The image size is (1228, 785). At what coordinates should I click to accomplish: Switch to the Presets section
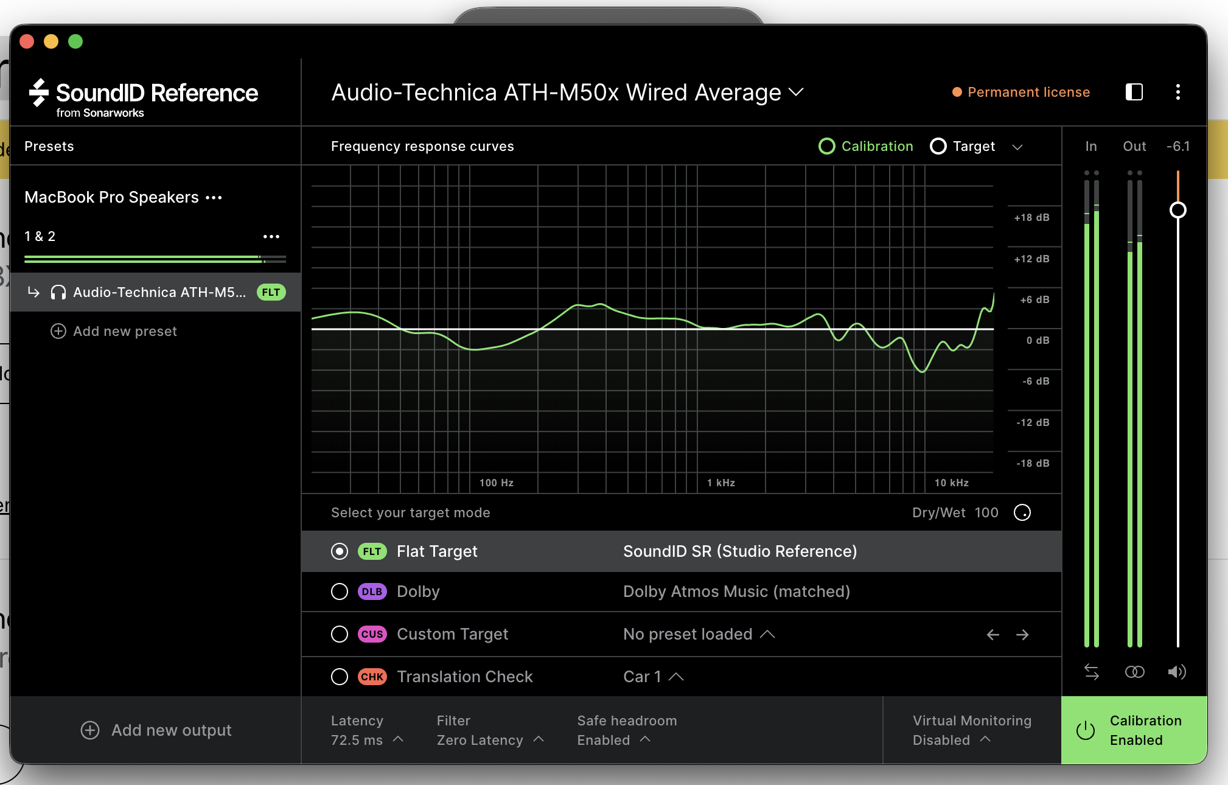49,146
